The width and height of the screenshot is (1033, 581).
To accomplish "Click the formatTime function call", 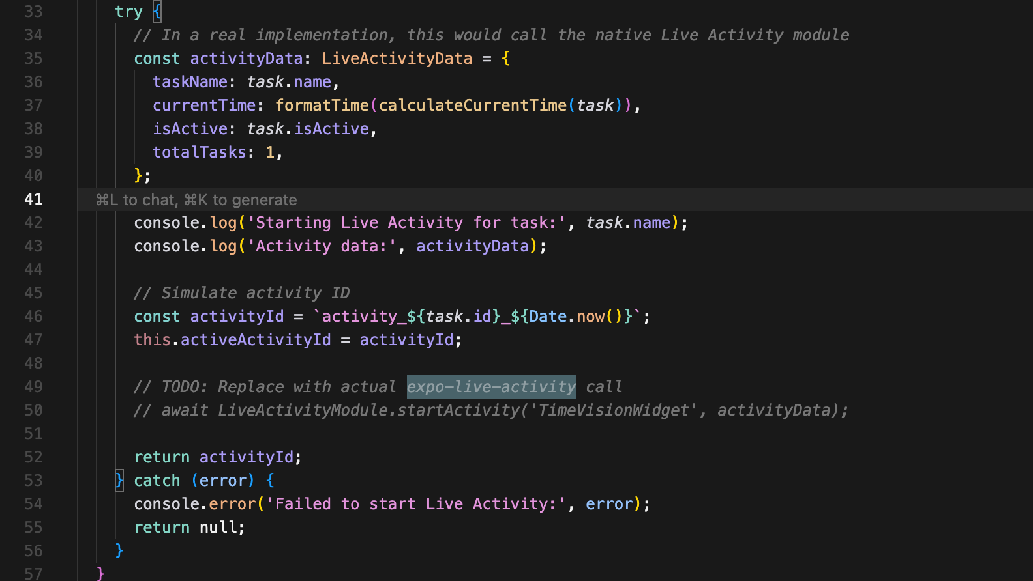I will pos(322,106).
